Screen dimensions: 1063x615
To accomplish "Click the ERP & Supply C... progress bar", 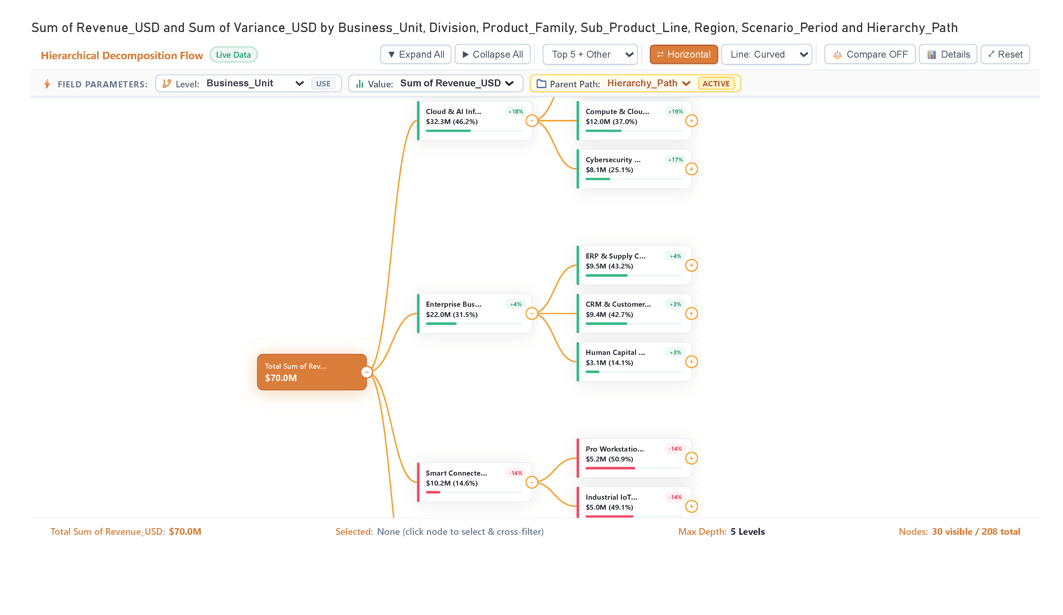I will click(634, 275).
